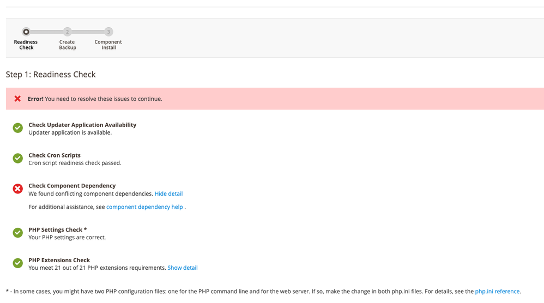
Task: Click the 'Step 1: Readiness Check' heading
Action: (x=51, y=75)
